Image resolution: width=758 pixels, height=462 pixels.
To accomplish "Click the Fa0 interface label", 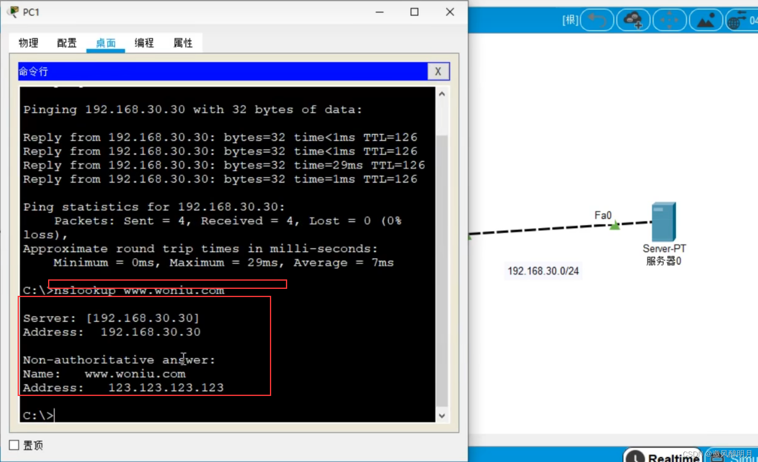I will tap(603, 215).
